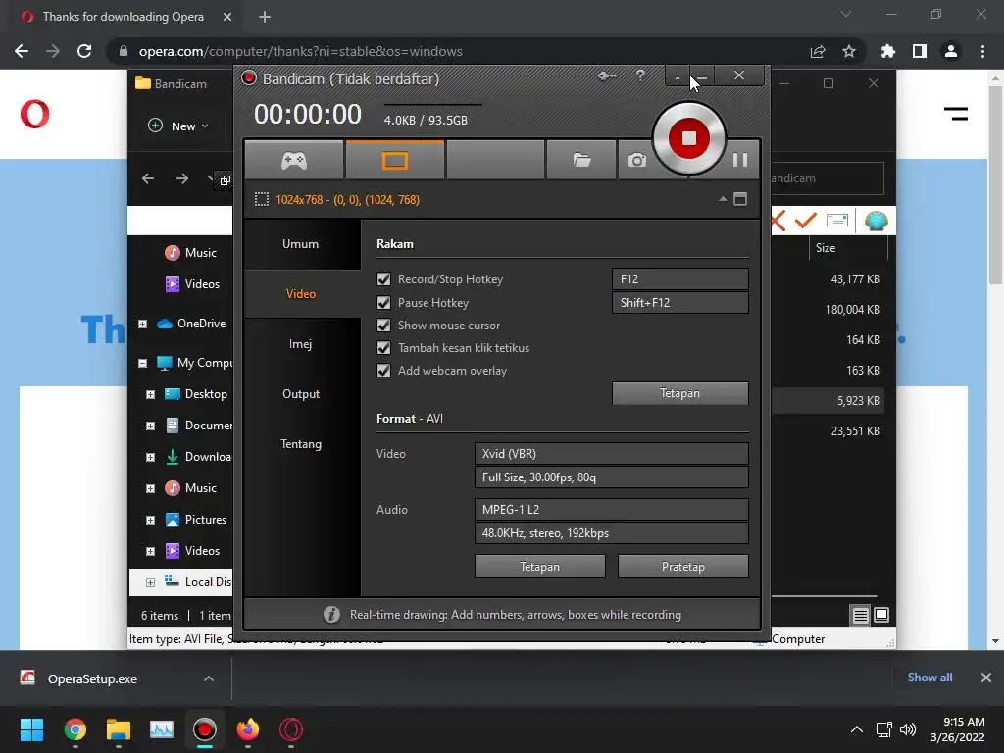Click the orange checkmark icon in Explorer toolbar
The height and width of the screenshot is (753, 1004).
pos(806,221)
